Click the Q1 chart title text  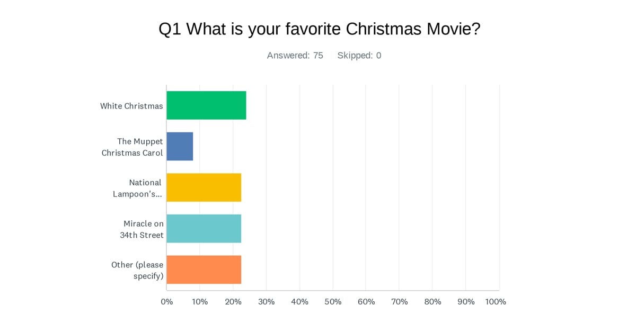pos(319,29)
